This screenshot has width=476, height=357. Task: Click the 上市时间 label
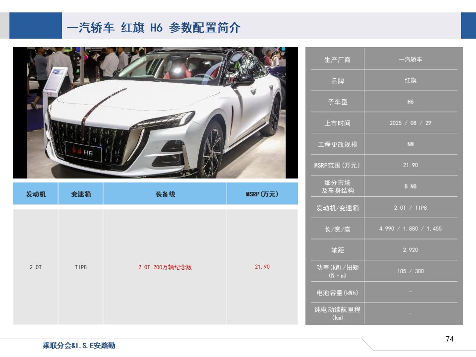337,123
